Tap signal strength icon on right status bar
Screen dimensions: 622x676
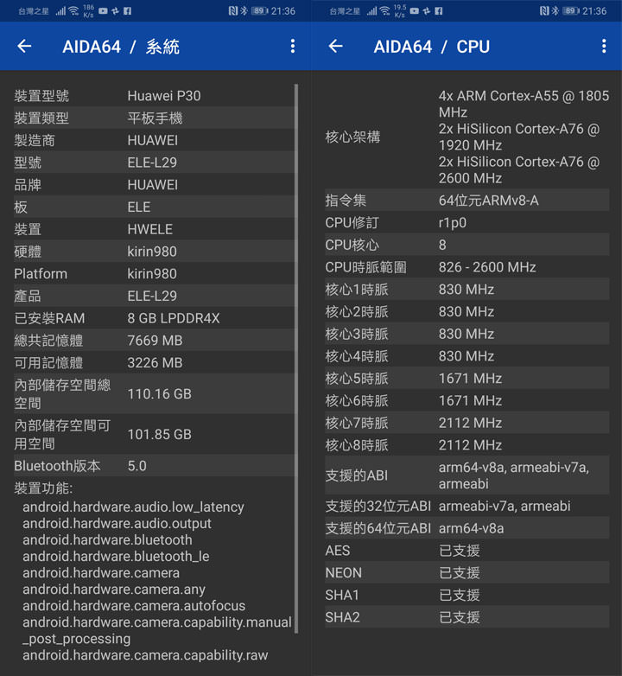coord(371,10)
